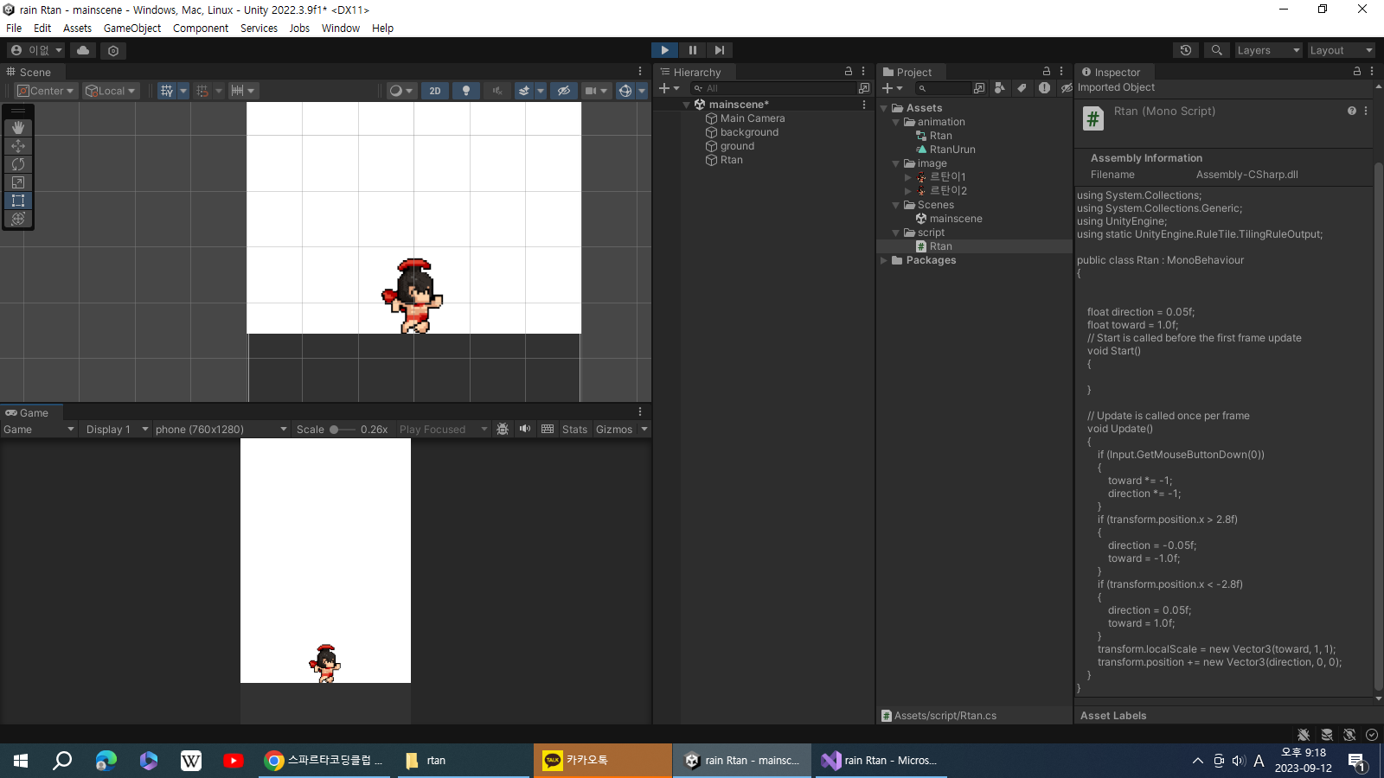
Task: Toggle hidden packages visibility in Project
Action: (1067, 88)
